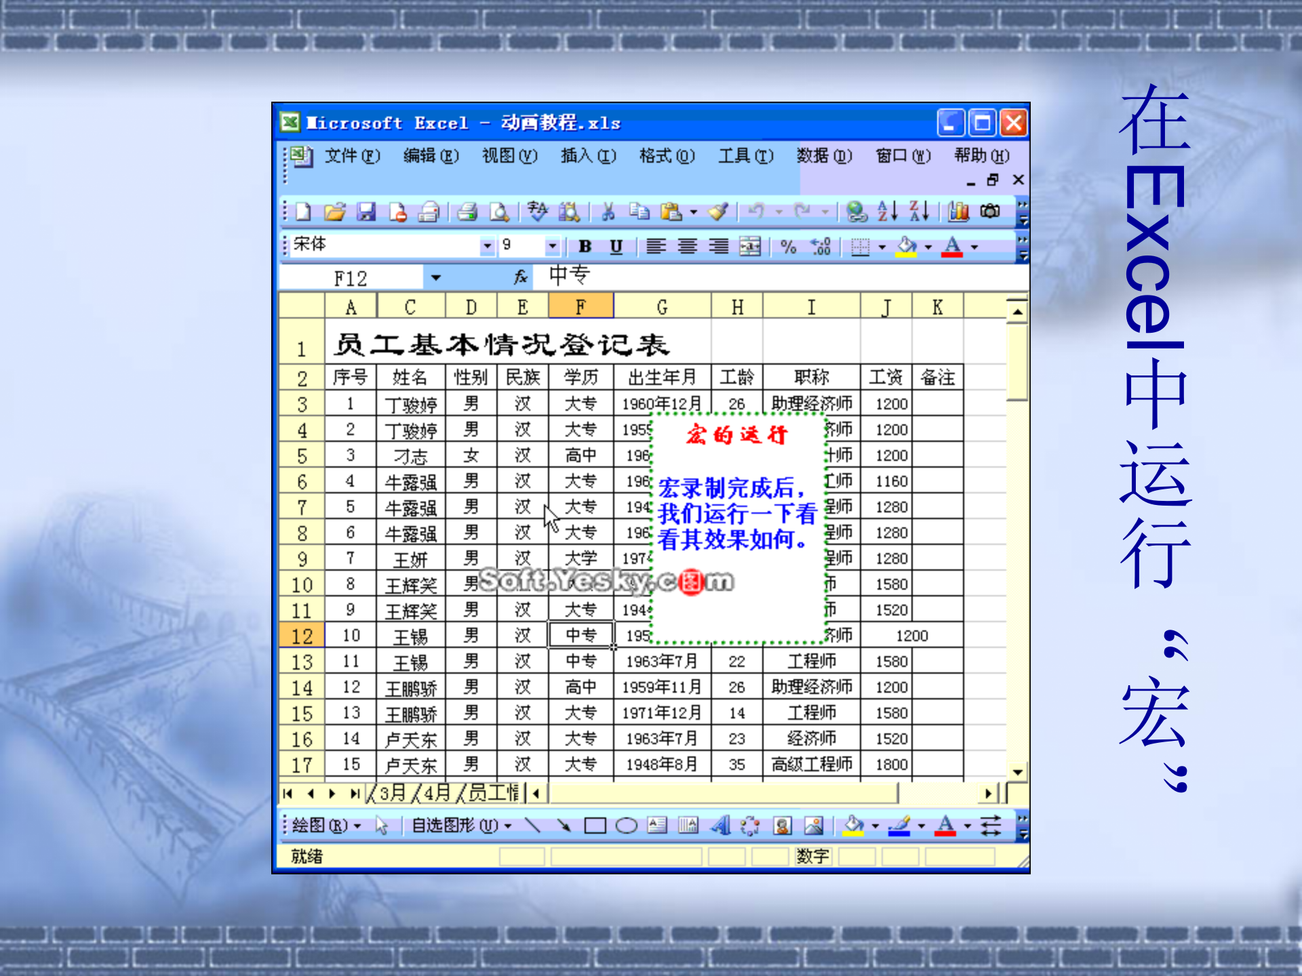Toggle underline formatting
Viewport: 1302px width, 976px height.
pyautogui.click(x=616, y=248)
